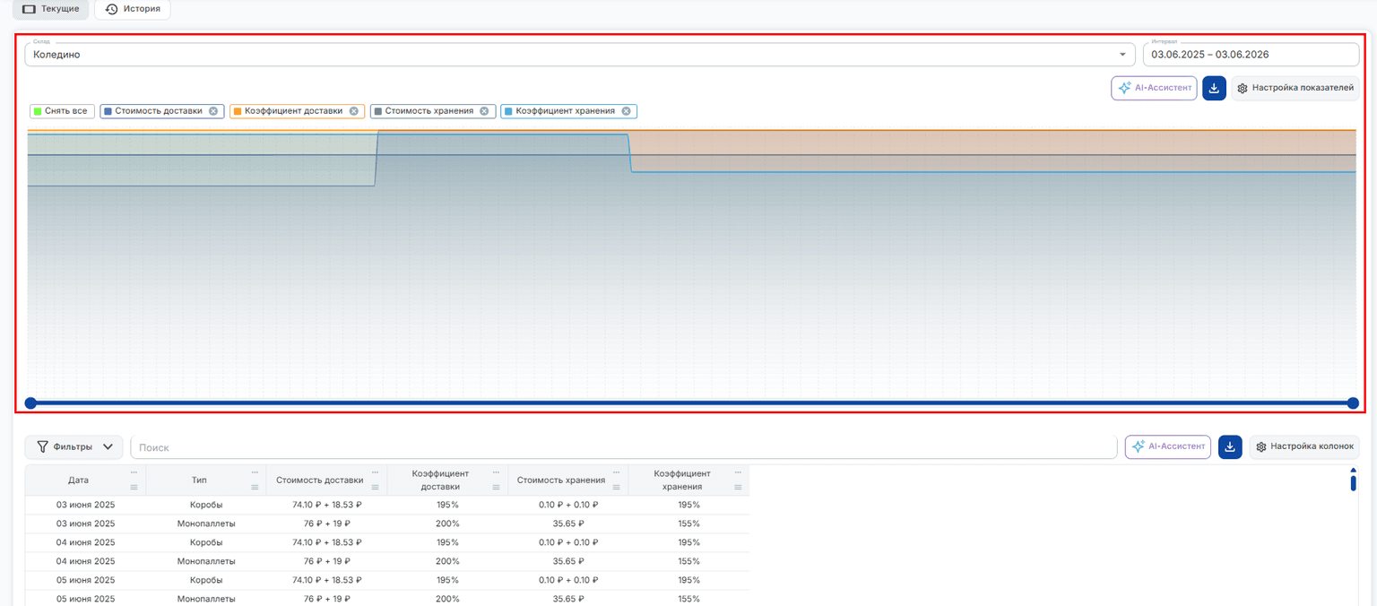Sort by the Дата column header
The width and height of the screenshot is (1377, 606).
pyautogui.click(x=78, y=480)
